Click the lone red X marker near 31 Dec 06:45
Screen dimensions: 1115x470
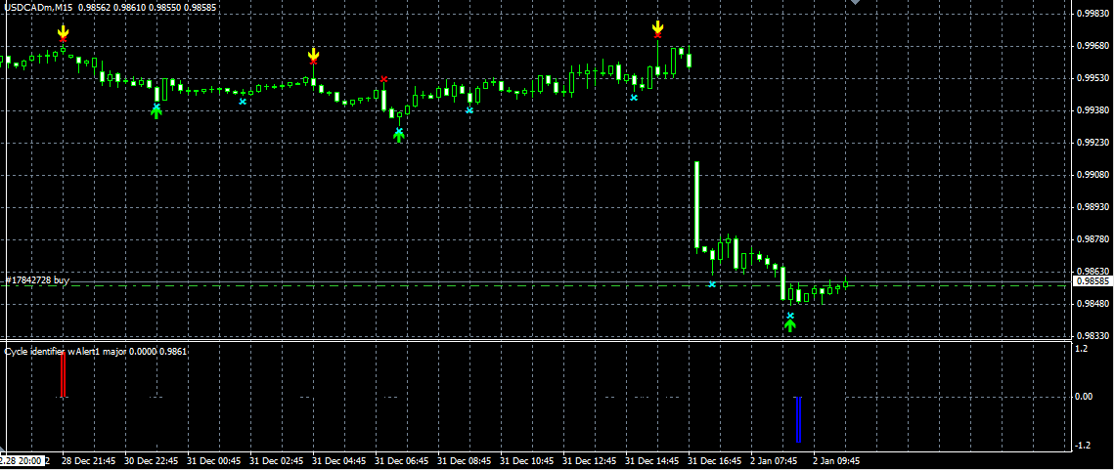384,79
